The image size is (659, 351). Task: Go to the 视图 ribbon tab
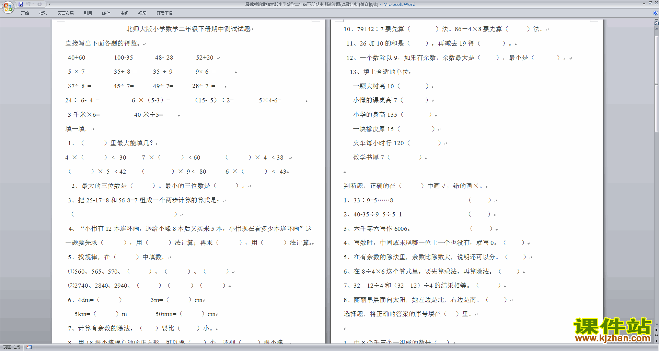(142, 13)
